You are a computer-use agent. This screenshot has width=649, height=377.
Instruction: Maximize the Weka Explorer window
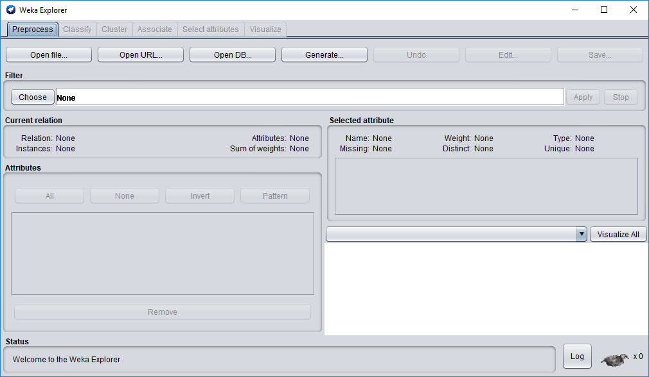coord(603,10)
